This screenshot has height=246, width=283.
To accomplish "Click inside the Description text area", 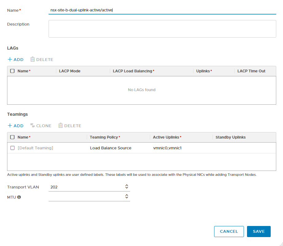I will (162, 29).
